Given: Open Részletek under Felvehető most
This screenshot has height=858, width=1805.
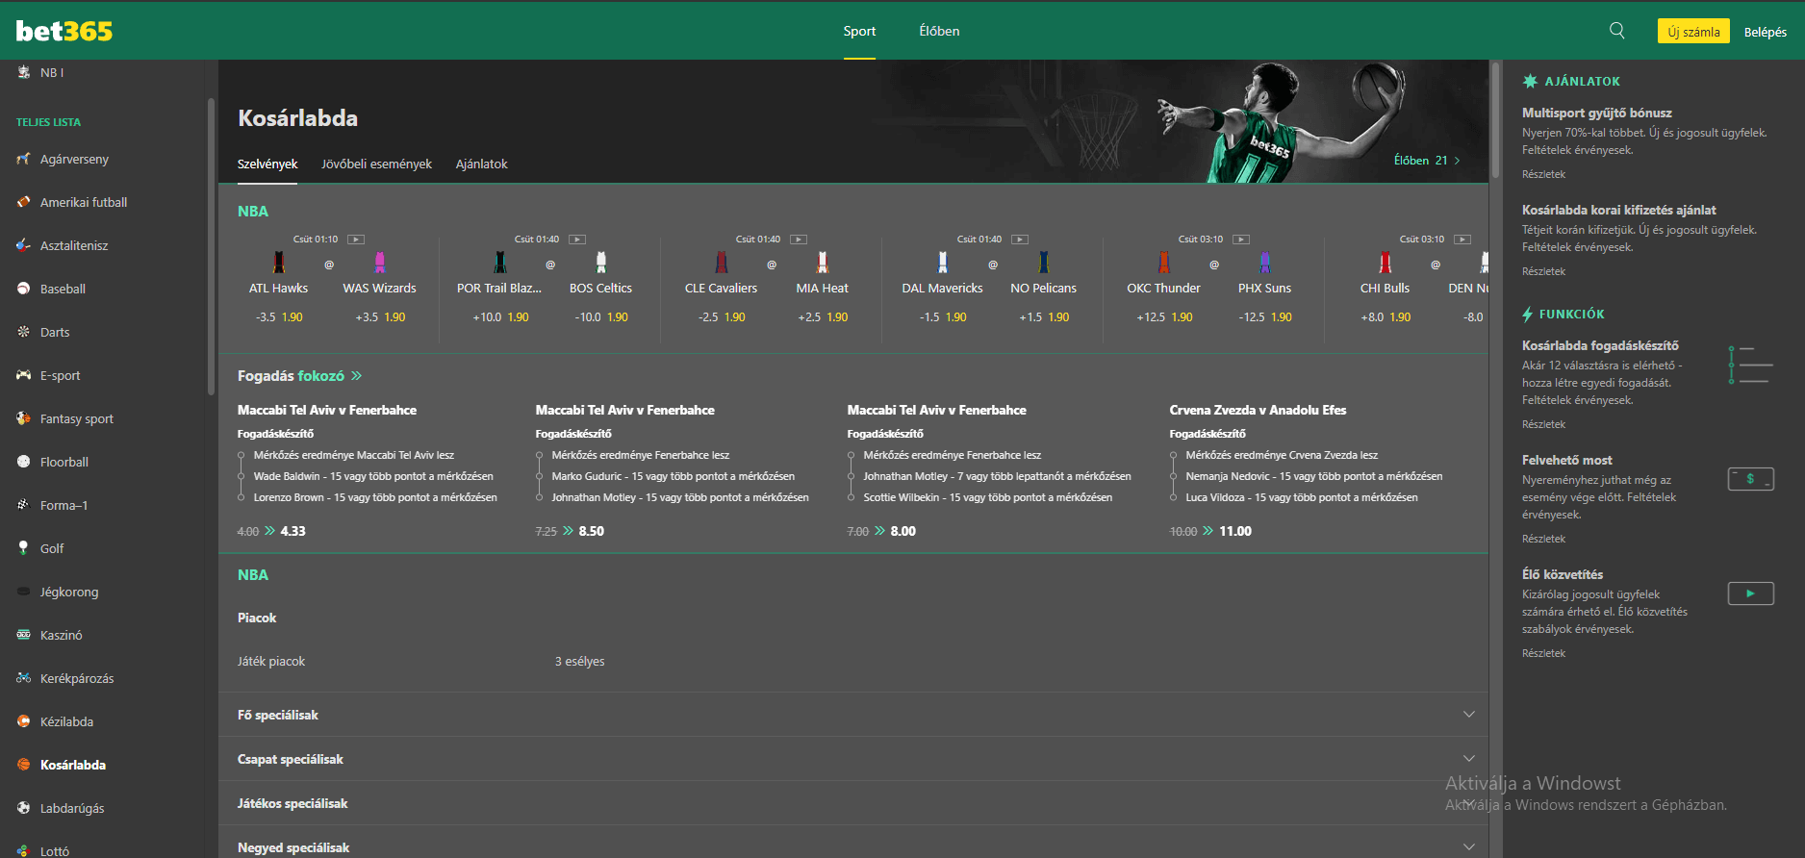Looking at the screenshot, I should coord(1543,539).
